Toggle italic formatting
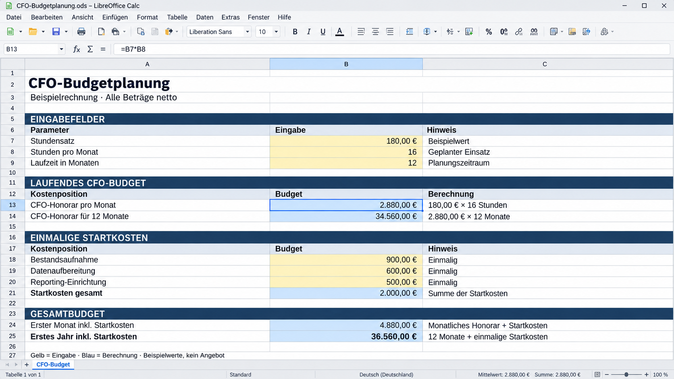The height and width of the screenshot is (379, 674). click(x=309, y=32)
